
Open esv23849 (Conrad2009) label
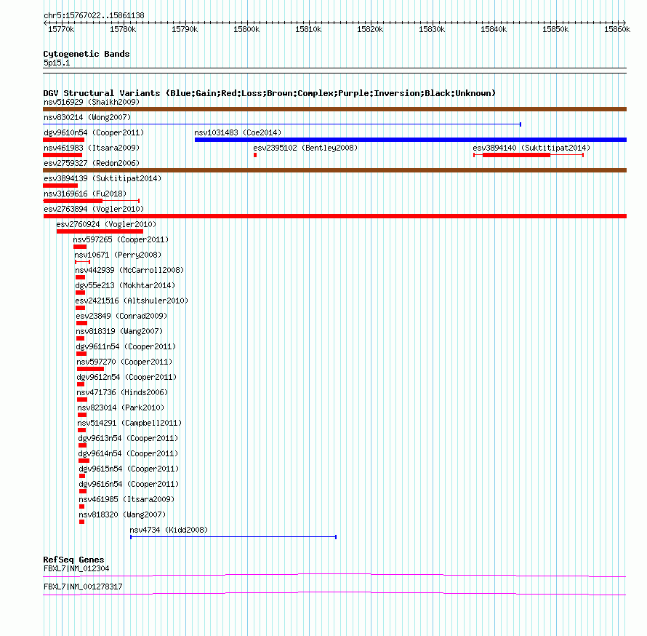pos(121,316)
